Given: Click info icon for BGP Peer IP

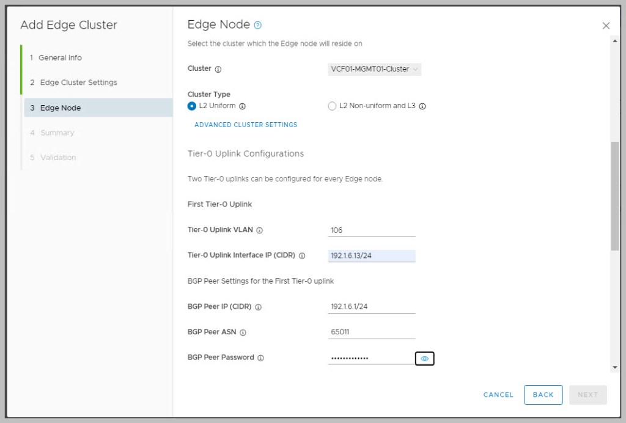Looking at the screenshot, I should coord(258,307).
